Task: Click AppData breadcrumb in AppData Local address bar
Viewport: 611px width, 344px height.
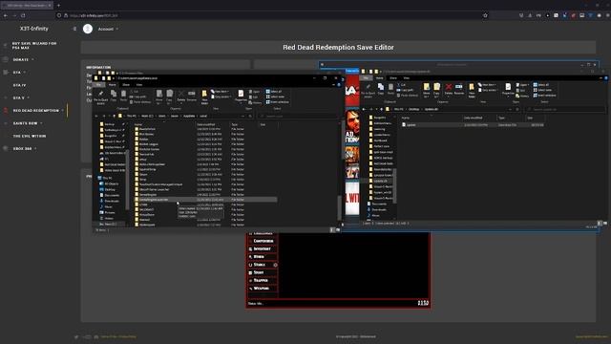Action: pos(189,116)
